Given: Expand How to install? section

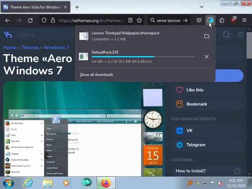Looking at the screenshot, I should tap(207, 171).
